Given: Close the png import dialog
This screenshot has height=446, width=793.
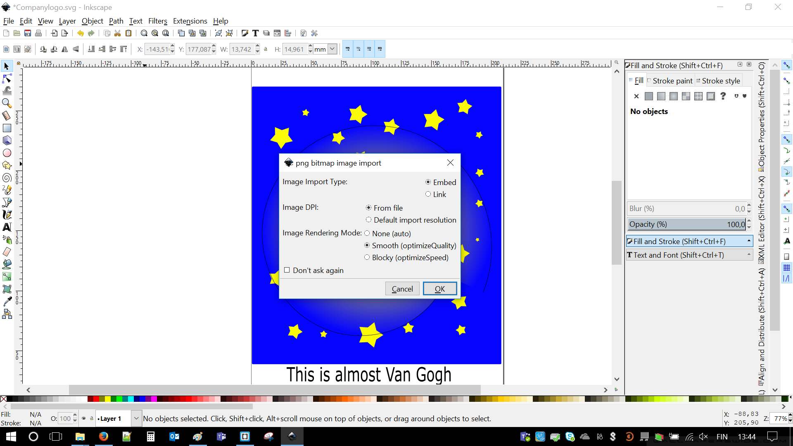Looking at the screenshot, I should (x=450, y=163).
